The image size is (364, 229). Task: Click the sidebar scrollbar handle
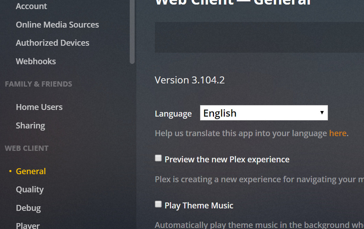tap(132, 31)
